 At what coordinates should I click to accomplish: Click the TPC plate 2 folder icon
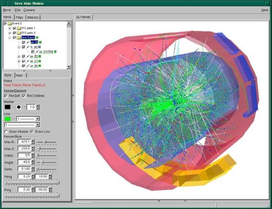coord(19,33)
